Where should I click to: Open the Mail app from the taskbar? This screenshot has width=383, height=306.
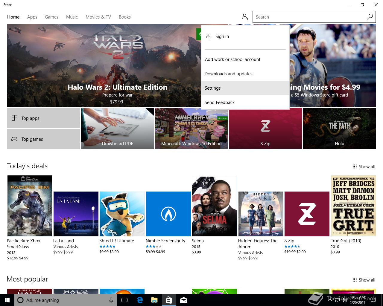click(184, 300)
